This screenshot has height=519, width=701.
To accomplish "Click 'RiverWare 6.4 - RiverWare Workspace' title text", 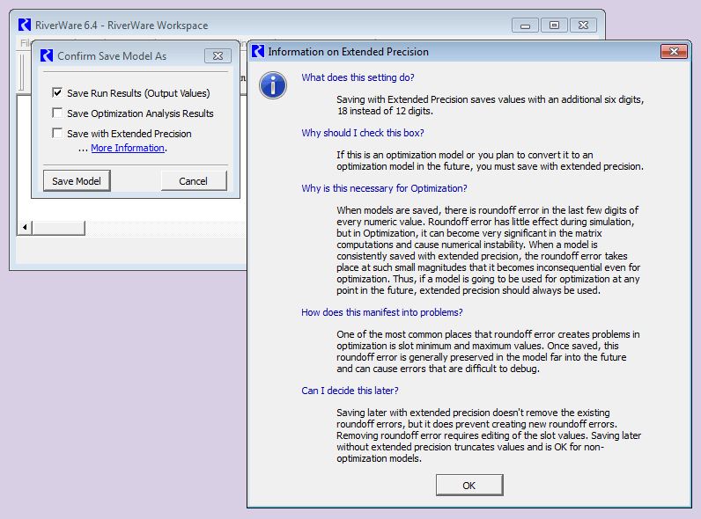I will pyautogui.click(x=122, y=26).
